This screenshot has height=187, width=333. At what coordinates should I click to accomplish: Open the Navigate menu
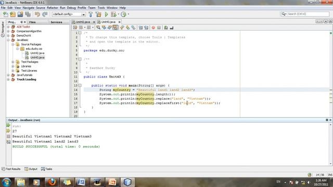pyautogui.click(x=29, y=8)
